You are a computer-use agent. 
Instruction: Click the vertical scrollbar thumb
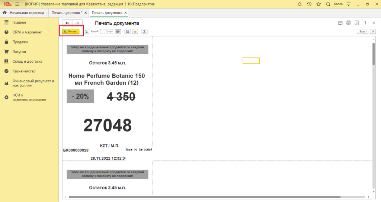374,54
